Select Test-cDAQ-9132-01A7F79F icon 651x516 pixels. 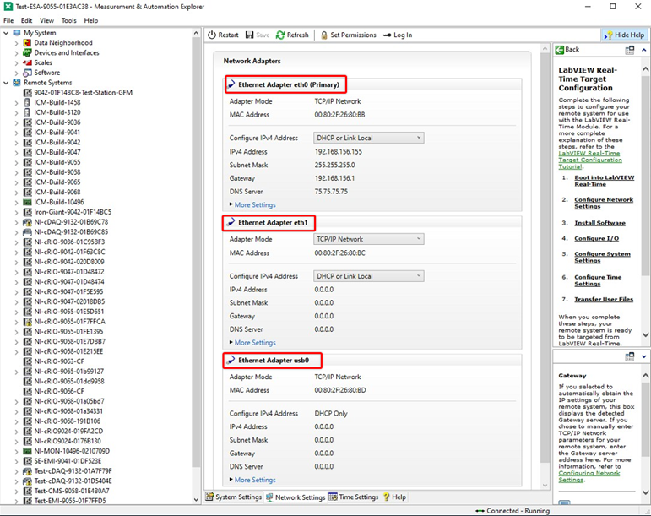coord(27,471)
